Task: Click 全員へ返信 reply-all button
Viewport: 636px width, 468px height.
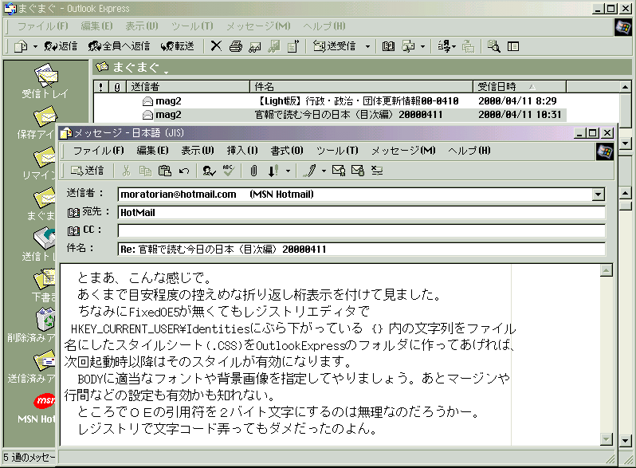Action: pos(120,46)
